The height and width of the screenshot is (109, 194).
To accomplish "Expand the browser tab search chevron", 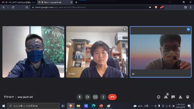I will pos(169,2).
